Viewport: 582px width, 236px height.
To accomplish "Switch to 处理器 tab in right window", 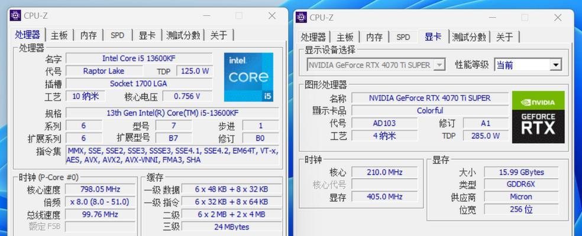I will (313, 37).
